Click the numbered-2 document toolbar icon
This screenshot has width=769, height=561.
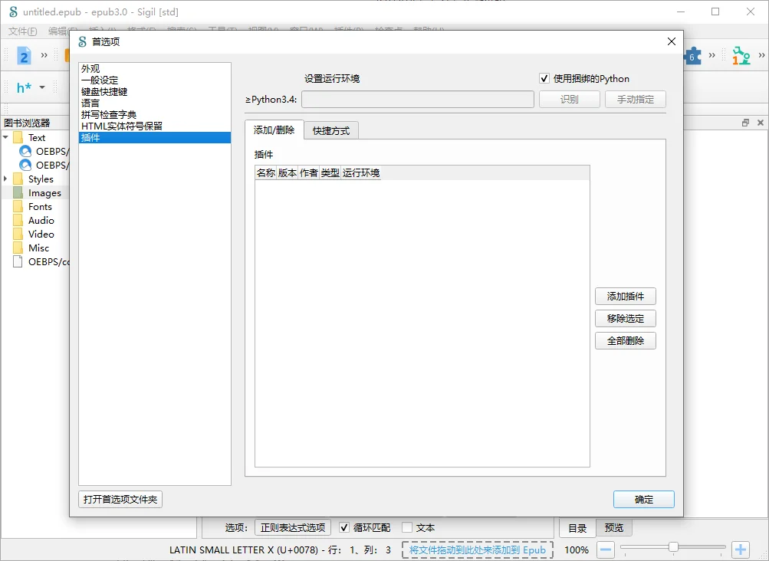24,55
